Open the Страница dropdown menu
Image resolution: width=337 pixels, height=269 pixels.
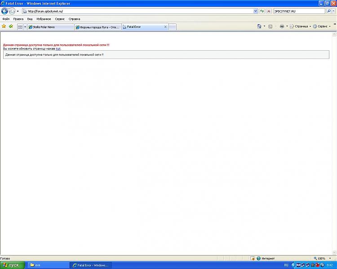tap(300, 26)
